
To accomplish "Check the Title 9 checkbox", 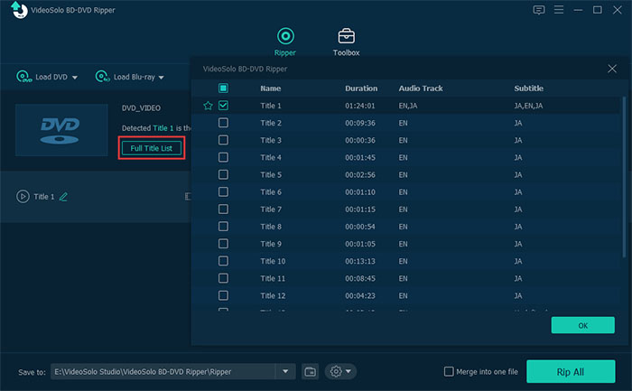I will [223, 244].
